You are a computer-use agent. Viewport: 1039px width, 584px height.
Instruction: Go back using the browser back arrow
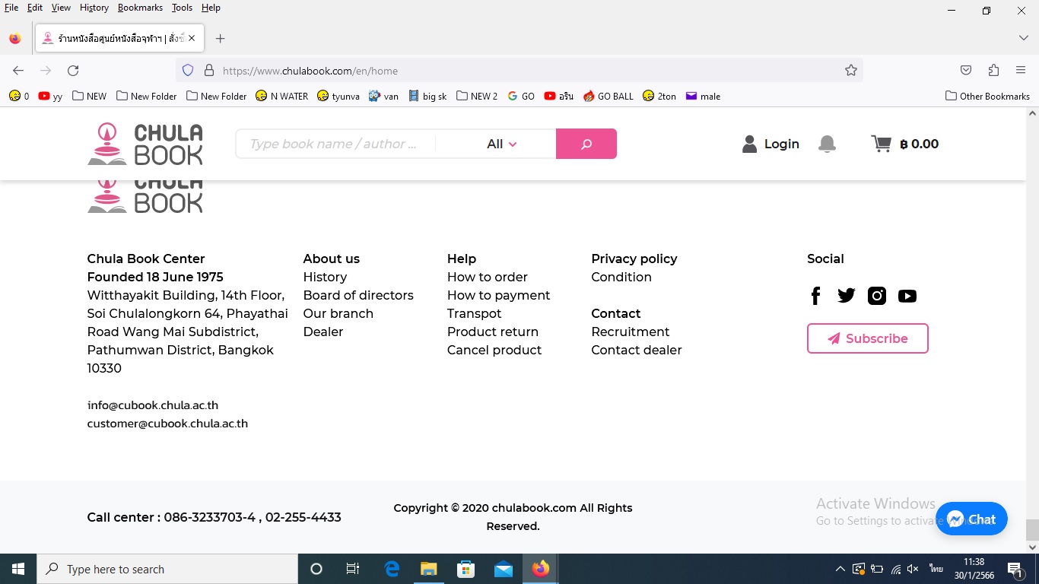coord(18,71)
